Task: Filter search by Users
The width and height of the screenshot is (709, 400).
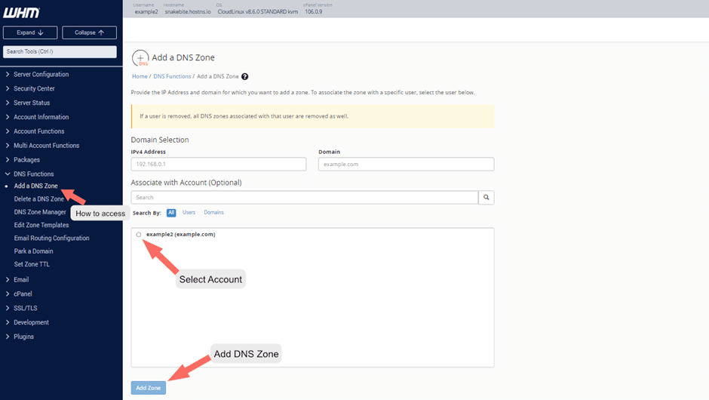Action: coord(189,212)
